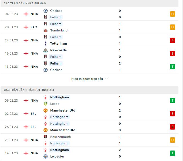This screenshot has width=183, height=161.
Task: Select the FAC competition label on 28.01.23
Action: point(34,27)
